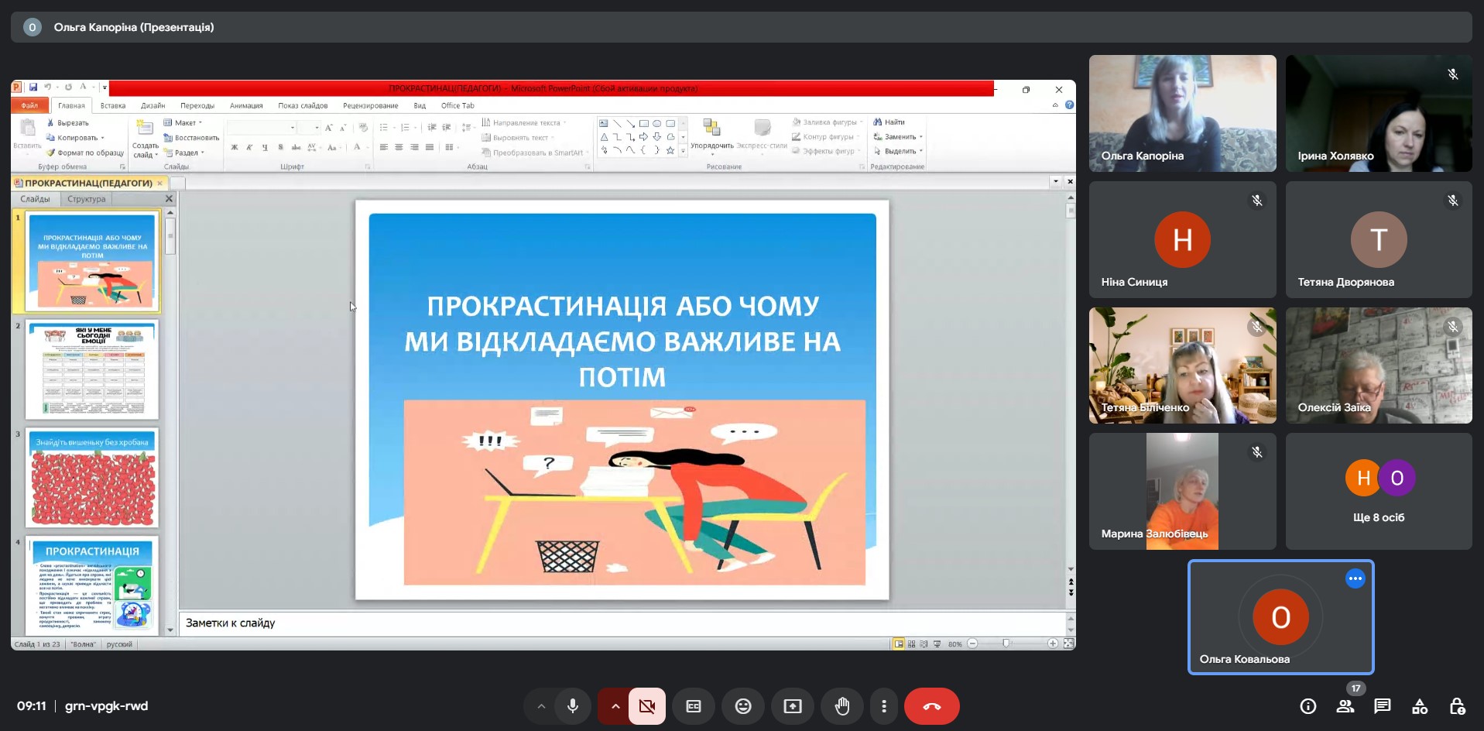Viewport: 1484px width, 731px height.
Task: Click the raise hand icon
Action: [x=841, y=706]
